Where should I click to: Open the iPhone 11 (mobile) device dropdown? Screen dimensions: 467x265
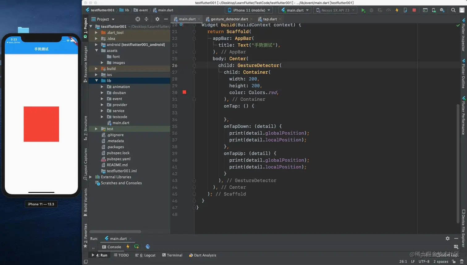point(249,10)
